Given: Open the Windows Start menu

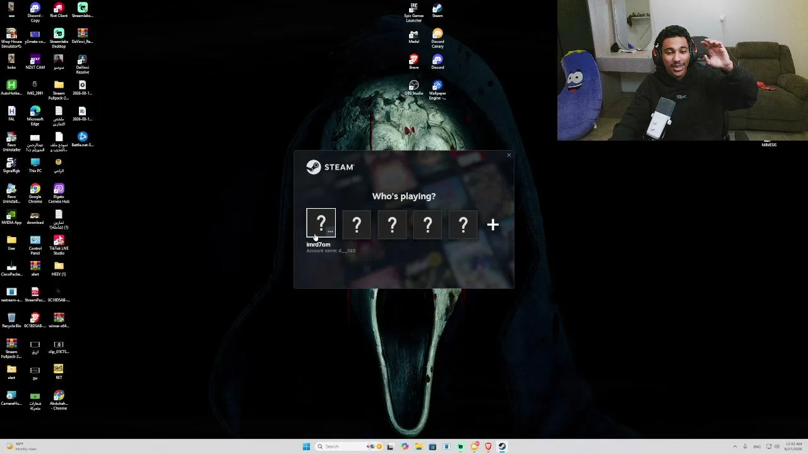Looking at the screenshot, I should pos(306,446).
